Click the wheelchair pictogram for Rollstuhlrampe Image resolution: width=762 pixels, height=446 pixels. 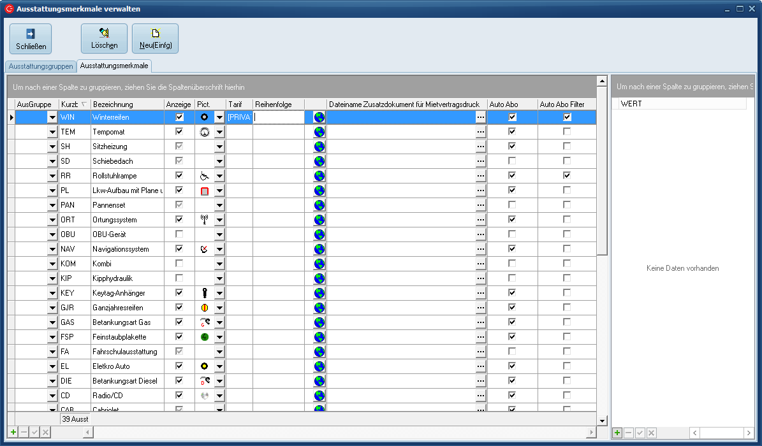[x=204, y=176]
